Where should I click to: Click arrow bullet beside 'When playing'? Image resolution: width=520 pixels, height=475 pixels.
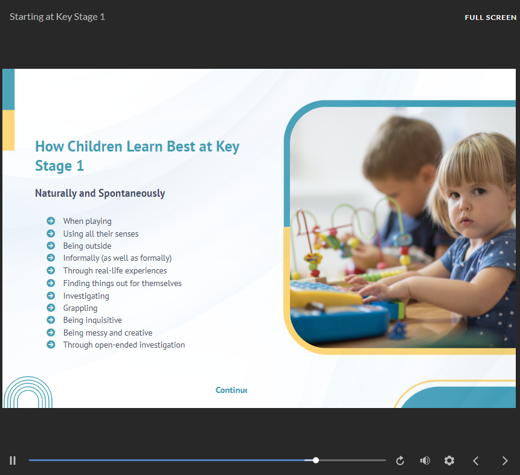(51, 221)
